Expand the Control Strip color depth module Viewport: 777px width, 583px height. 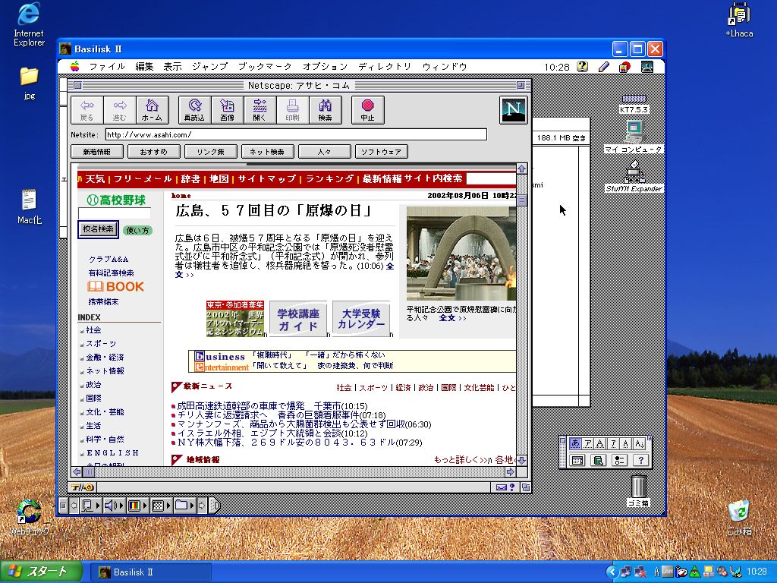click(x=138, y=506)
